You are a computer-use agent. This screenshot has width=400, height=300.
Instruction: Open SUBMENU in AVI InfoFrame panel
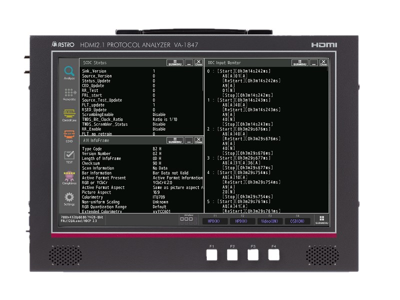[x=174, y=140]
